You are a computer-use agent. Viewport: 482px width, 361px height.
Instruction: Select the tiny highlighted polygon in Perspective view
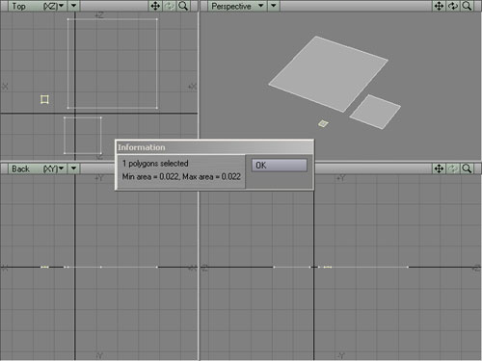tap(323, 123)
